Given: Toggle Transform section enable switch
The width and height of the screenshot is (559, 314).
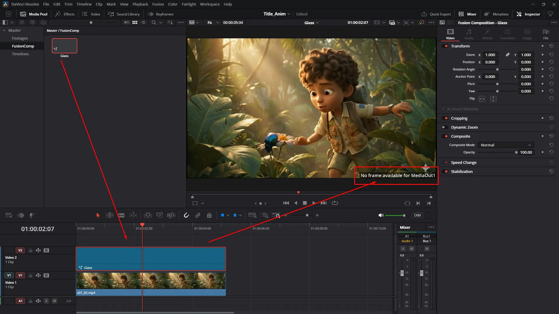Looking at the screenshot, I should tap(445, 46).
